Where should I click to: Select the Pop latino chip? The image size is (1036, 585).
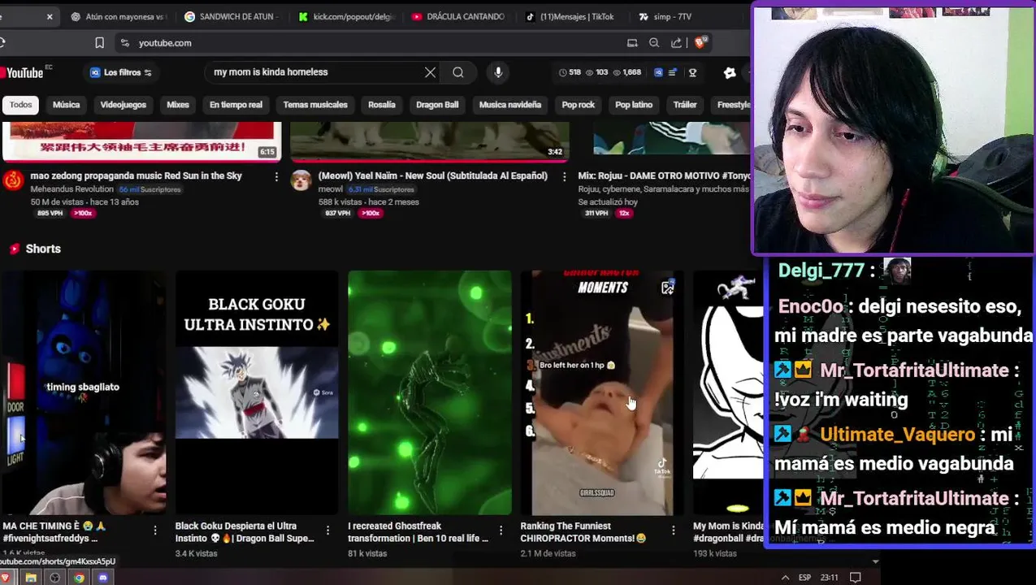click(x=634, y=105)
